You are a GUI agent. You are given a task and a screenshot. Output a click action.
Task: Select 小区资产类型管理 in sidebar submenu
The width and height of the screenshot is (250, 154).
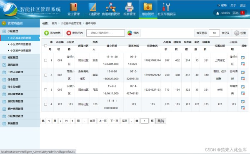coord(20,44)
